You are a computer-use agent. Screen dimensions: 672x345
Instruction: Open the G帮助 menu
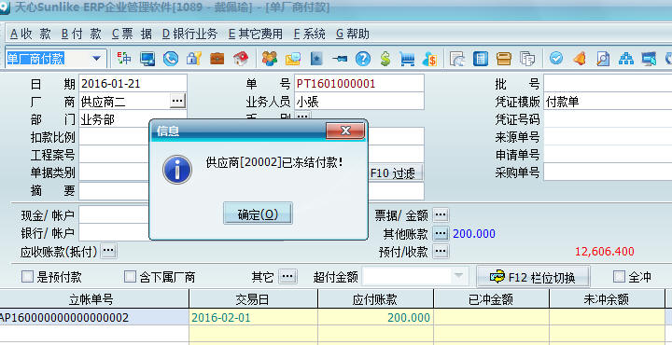[x=353, y=34]
